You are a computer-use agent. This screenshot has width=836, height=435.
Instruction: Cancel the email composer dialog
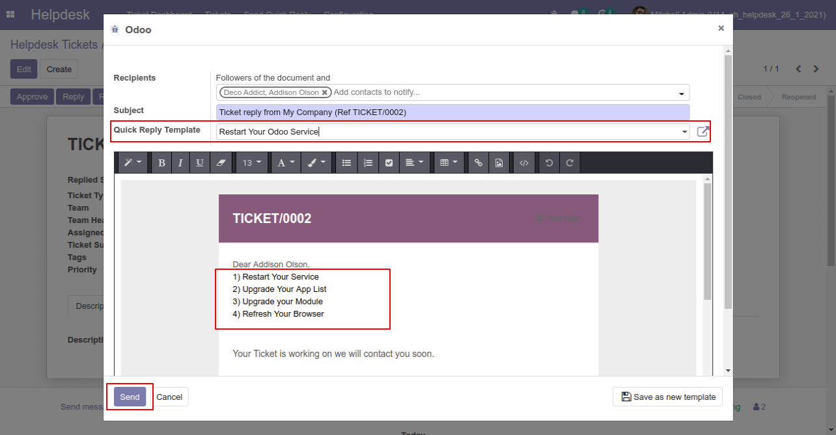[x=169, y=397]
